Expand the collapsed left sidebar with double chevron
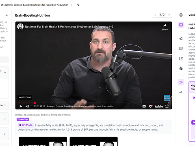 6,15
